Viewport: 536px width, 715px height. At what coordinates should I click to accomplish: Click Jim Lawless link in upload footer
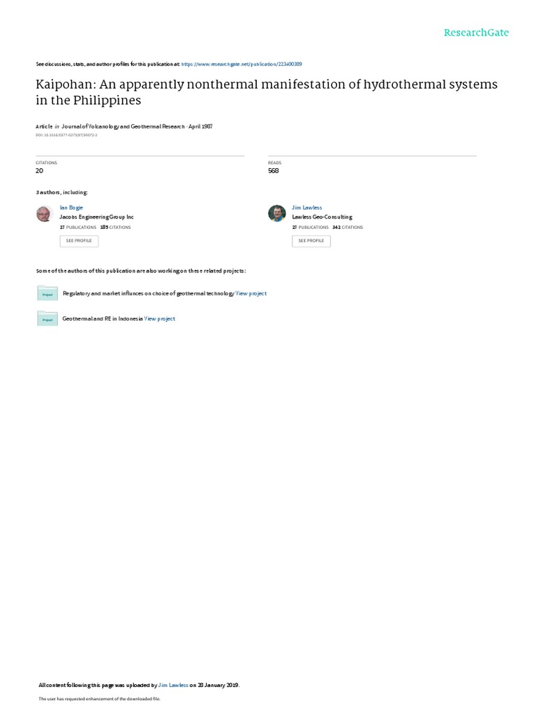[x=173, y=685]
